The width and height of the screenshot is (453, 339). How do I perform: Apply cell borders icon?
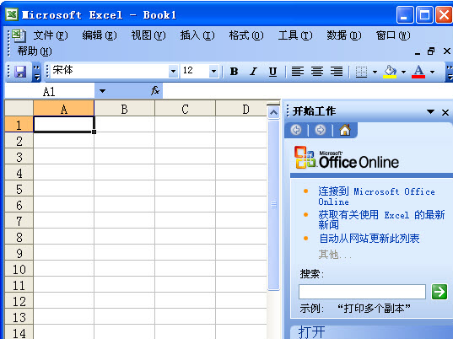tap(361, 72)
